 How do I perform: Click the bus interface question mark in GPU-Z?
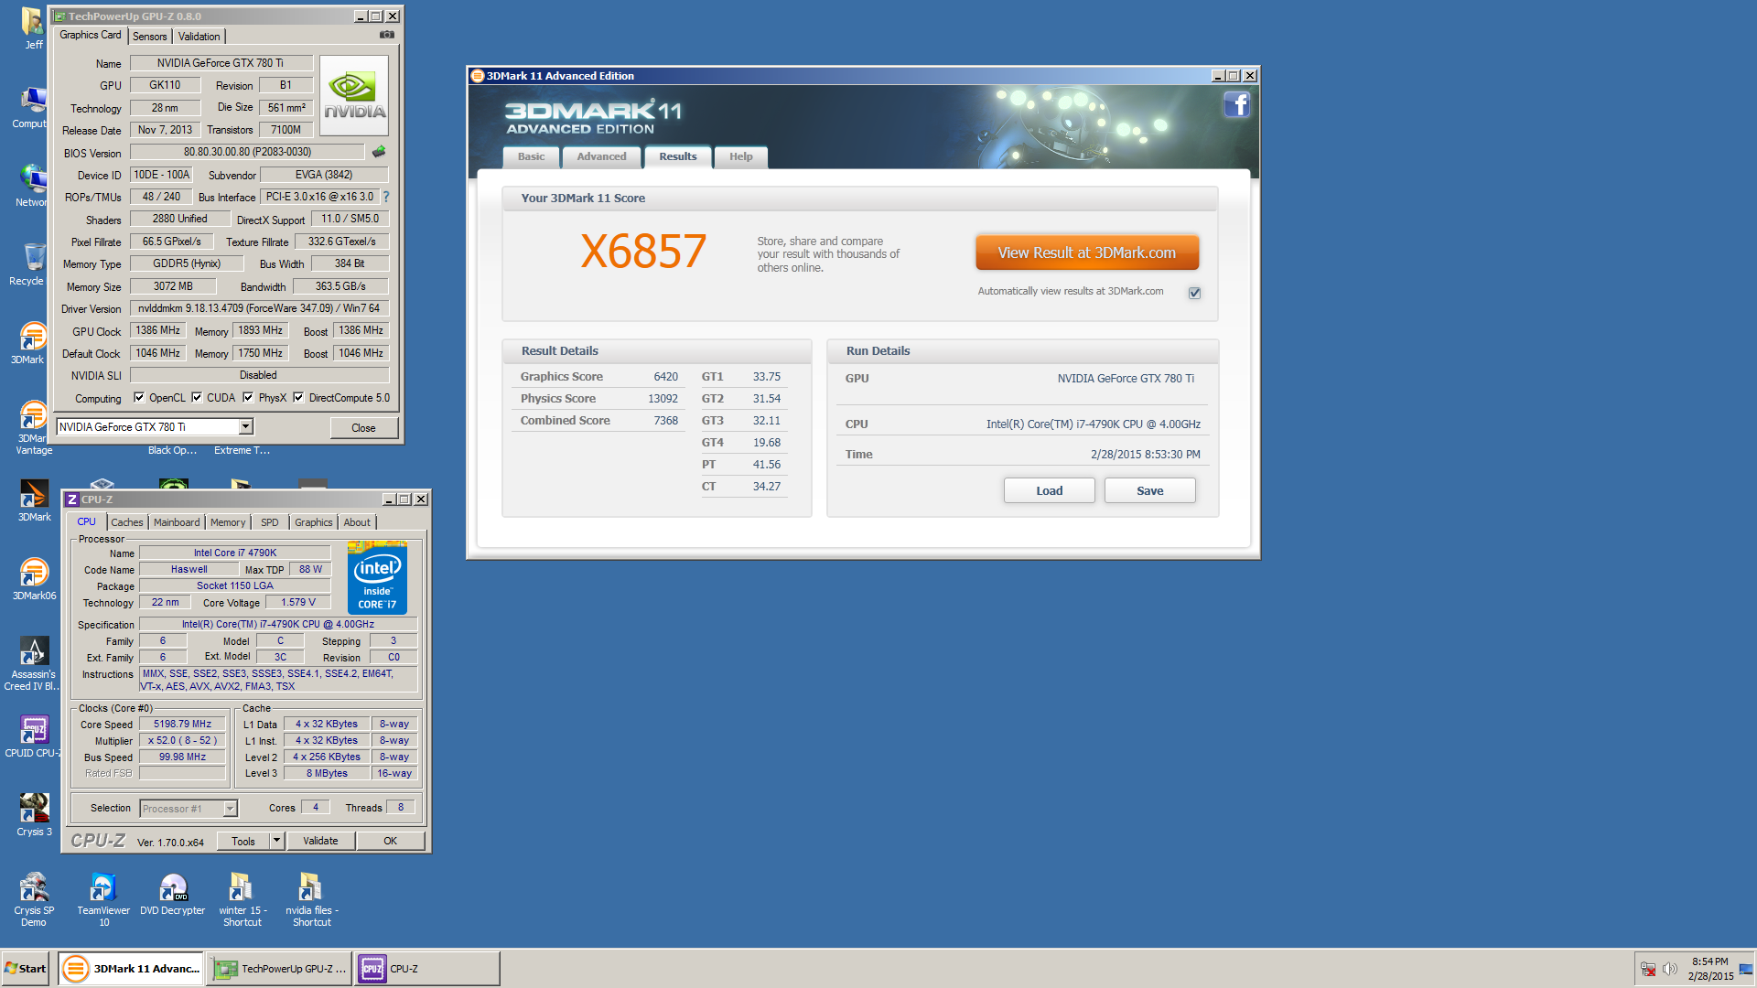[386, 197]
